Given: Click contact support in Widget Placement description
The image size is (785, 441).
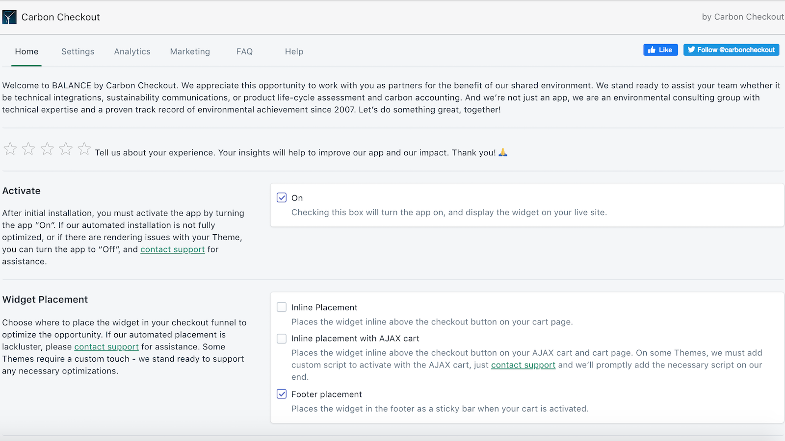Looking at the screenshot, I should click(106, 346).
